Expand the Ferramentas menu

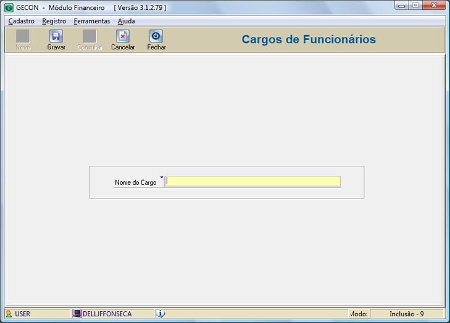point(91,21)
